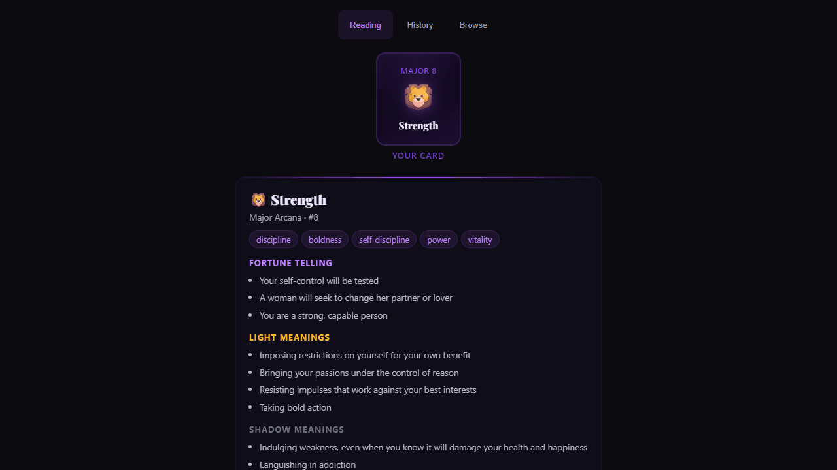Select the boldness keyword tag
Viewport: 837px width, 470px height.
pyautogui.click(x=325, y=240)
